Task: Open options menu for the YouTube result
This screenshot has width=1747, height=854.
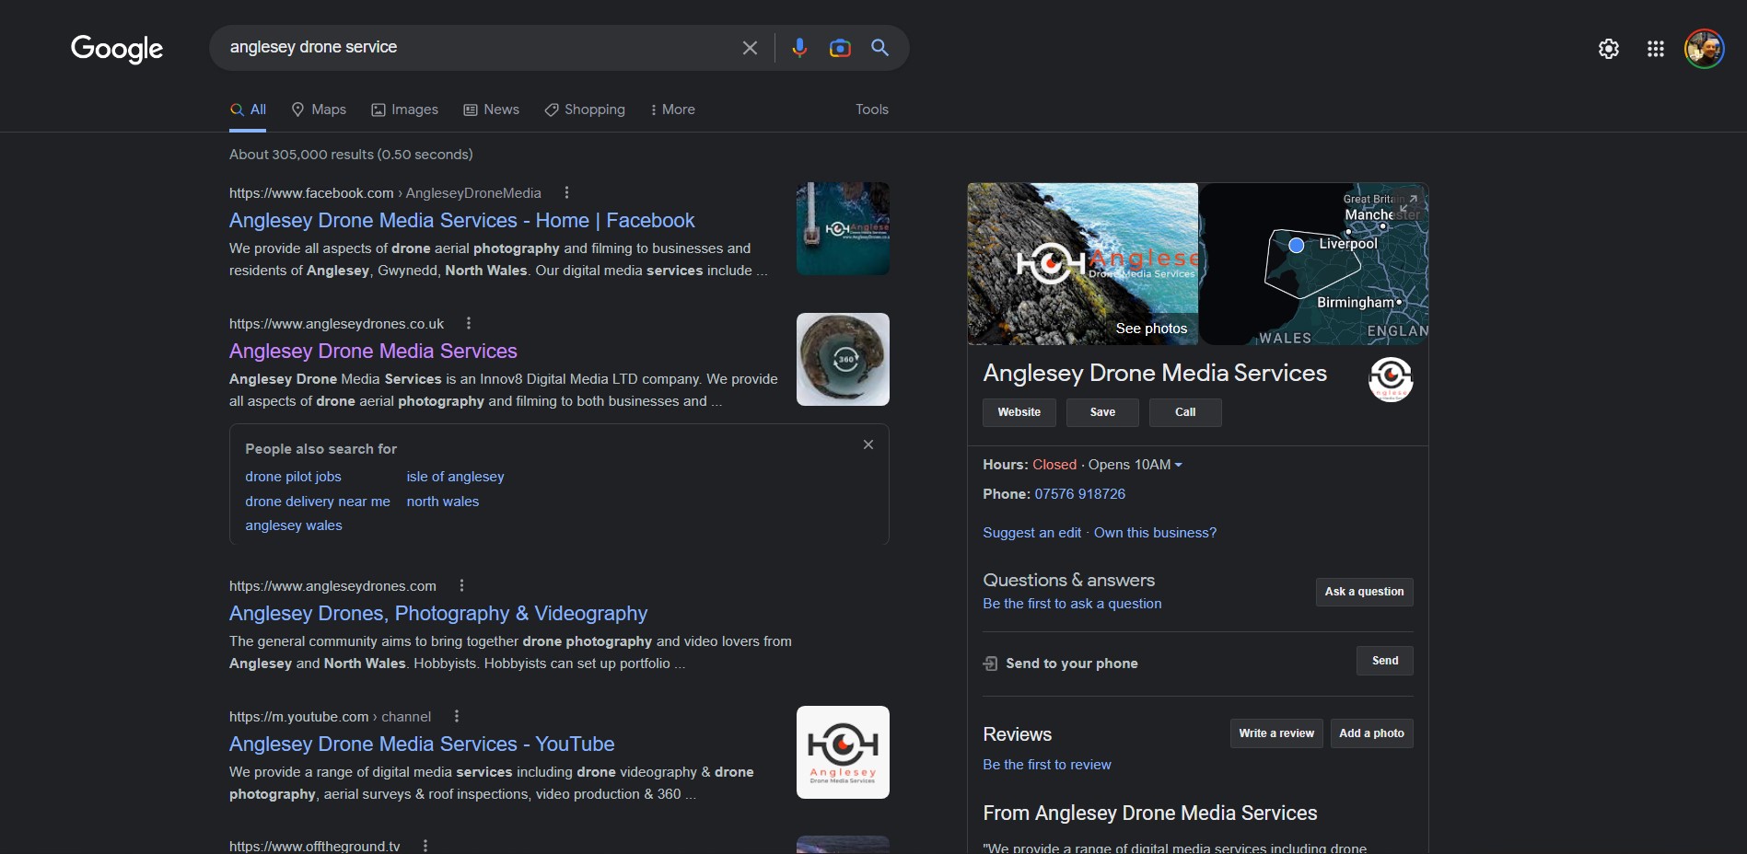Action: 456,716
